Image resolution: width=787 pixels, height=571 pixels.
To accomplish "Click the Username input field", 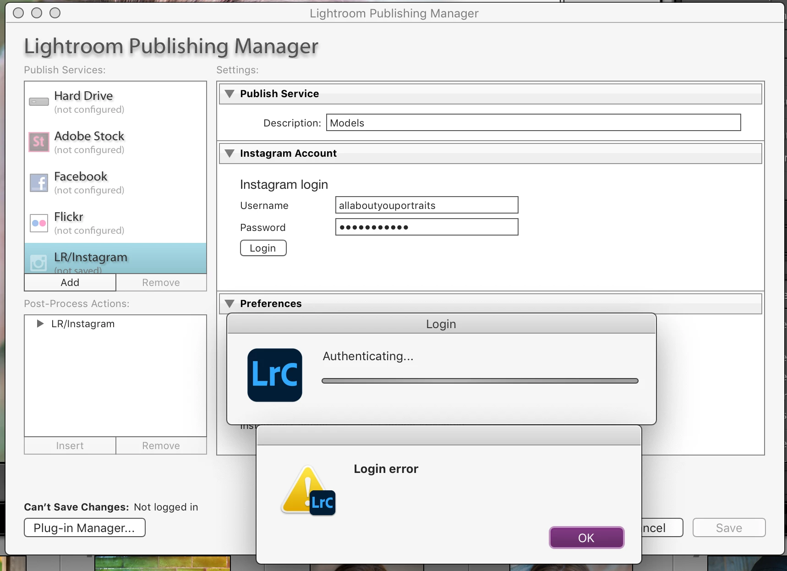I will click(x=426, y=205).
